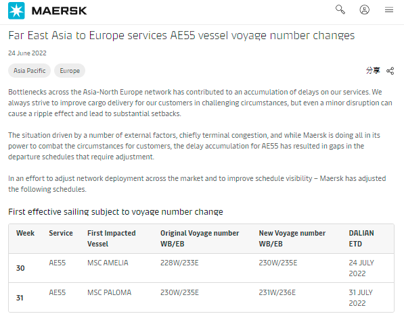Image resolution: width=404 pixels, height=316 pixels.
Task: Click the 24 June 2022 date
Action: coord(27,53)
